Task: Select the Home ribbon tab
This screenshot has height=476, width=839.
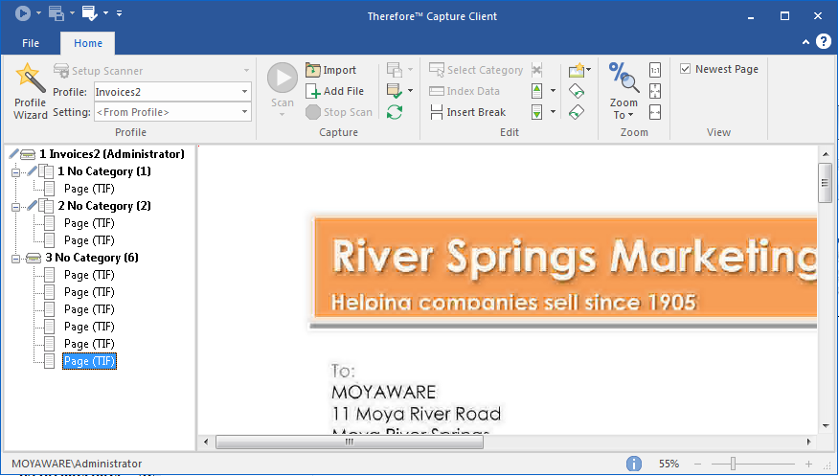Action: click(x=88, y=43)
